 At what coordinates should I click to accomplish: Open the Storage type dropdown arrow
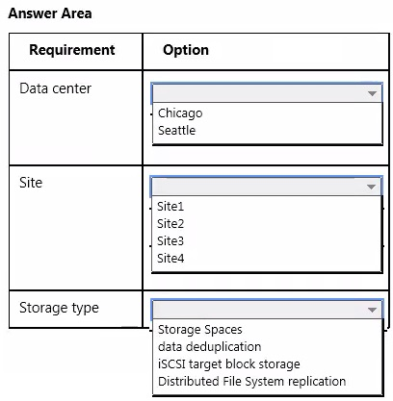372,310
